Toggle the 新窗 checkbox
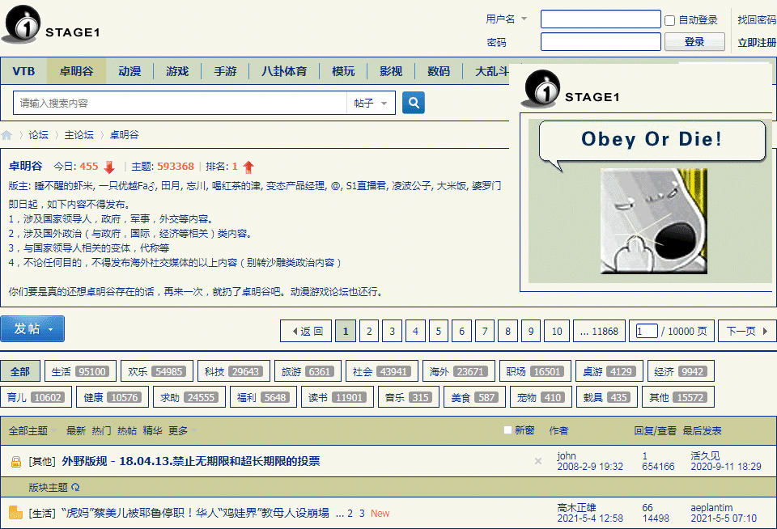Screen dimensions: 777x529 [507, 430]
